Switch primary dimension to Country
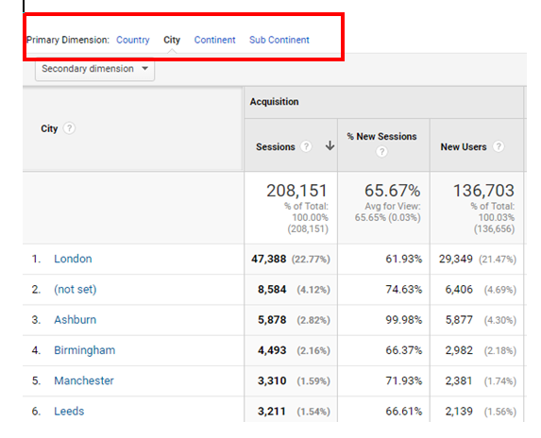Viewport: 541px width, 438px height. point(133,40)
